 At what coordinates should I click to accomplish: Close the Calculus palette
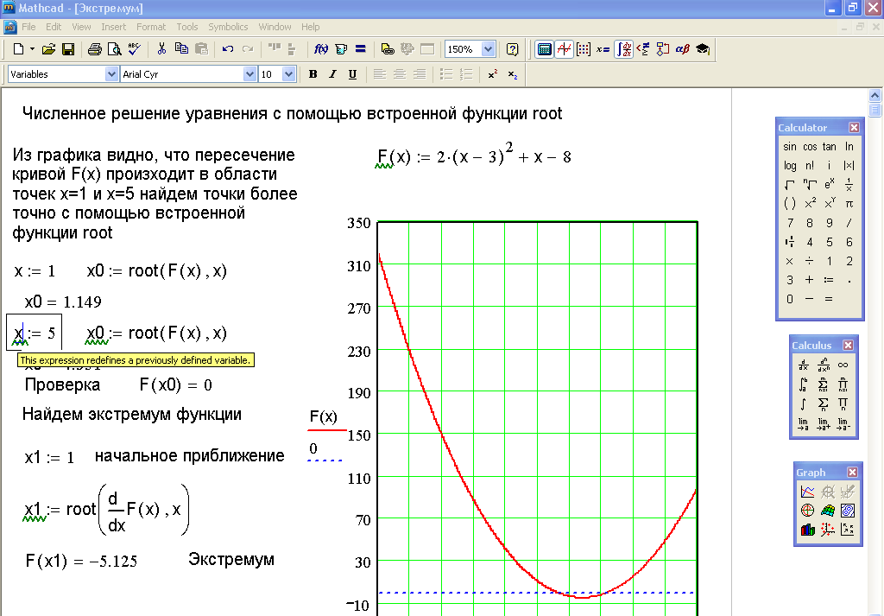[848, 345]
